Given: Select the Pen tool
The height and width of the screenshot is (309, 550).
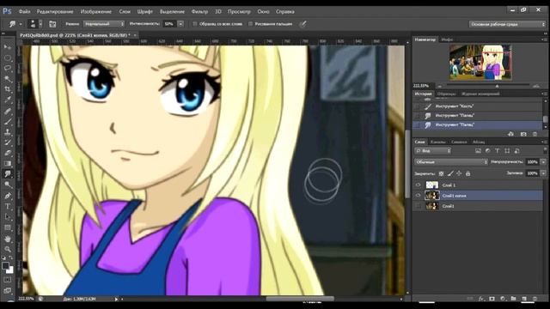Looking at the screenshot, I should [8, 196].
